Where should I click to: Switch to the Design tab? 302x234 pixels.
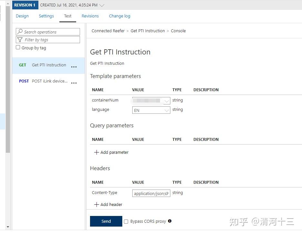pyautogui.click(x=22, y=16)
